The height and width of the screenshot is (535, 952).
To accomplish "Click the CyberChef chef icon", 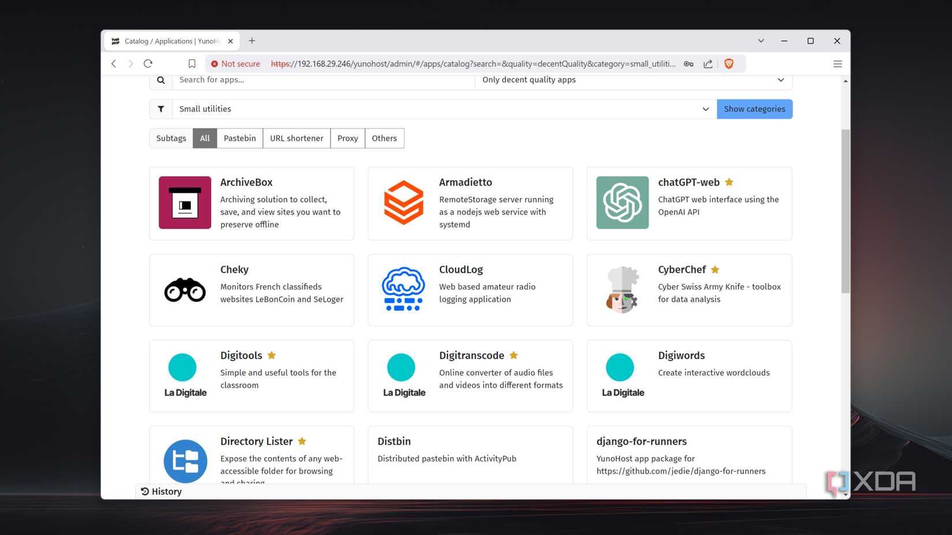I will [x=622, y=289].
